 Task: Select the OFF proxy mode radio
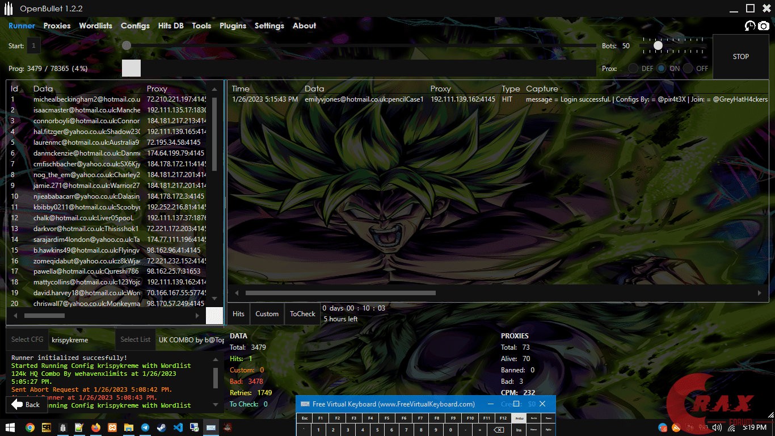point(688,68)
